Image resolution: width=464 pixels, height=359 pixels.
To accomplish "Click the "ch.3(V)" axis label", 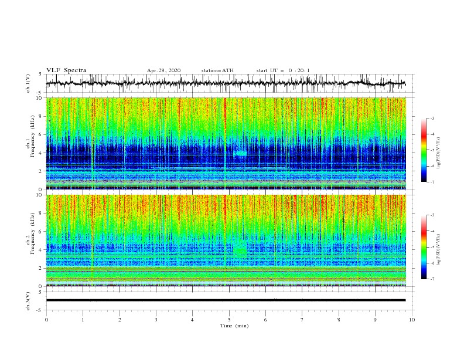I will click(28, 301).
